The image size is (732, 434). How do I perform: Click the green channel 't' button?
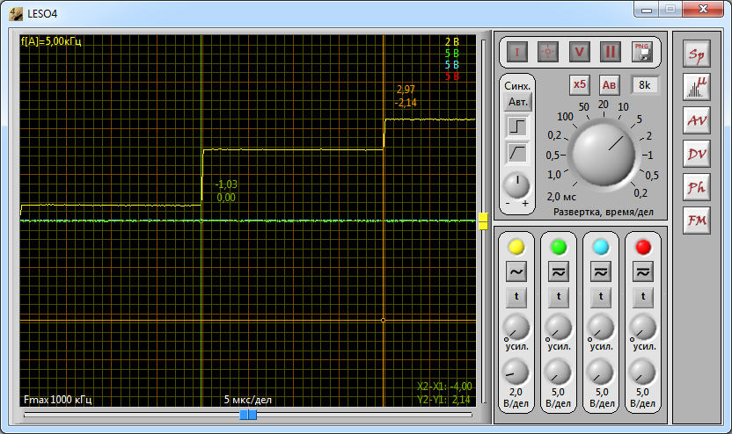click(x=559, y=297)
